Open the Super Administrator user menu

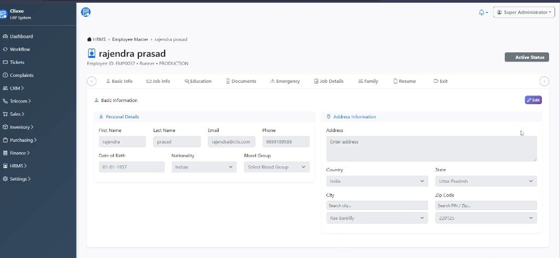pyautogui.click(x=524, y=12)
